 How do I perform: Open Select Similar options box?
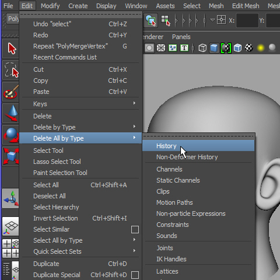(135, 229)
